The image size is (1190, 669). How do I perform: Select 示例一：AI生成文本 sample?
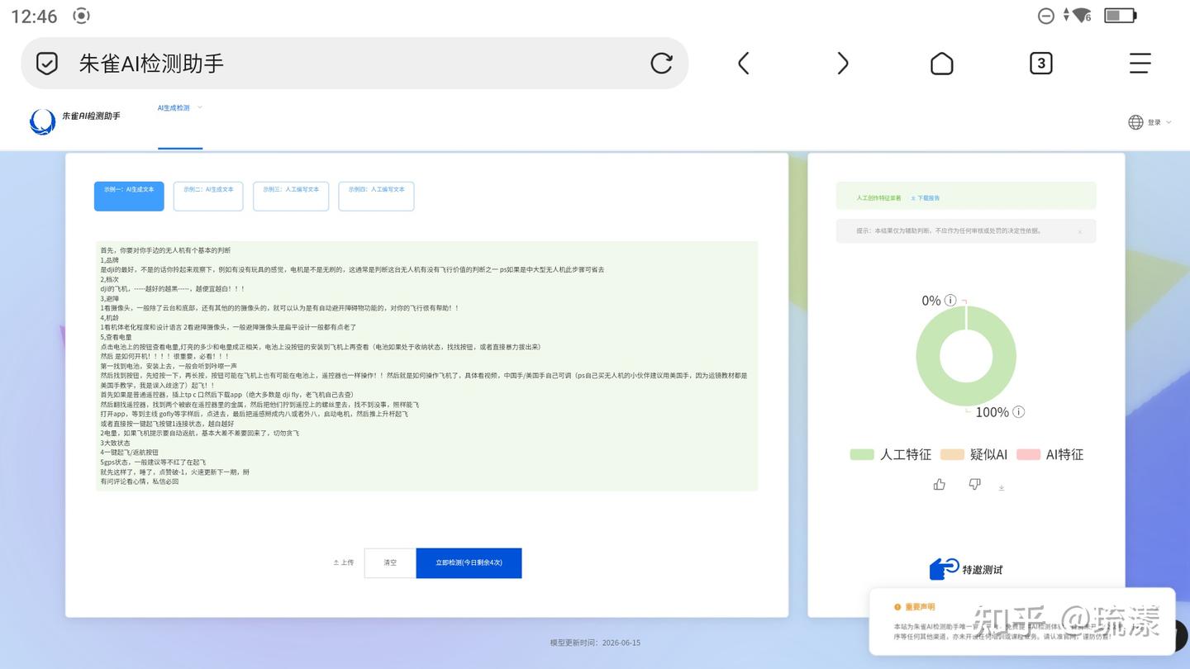[129, 197]
